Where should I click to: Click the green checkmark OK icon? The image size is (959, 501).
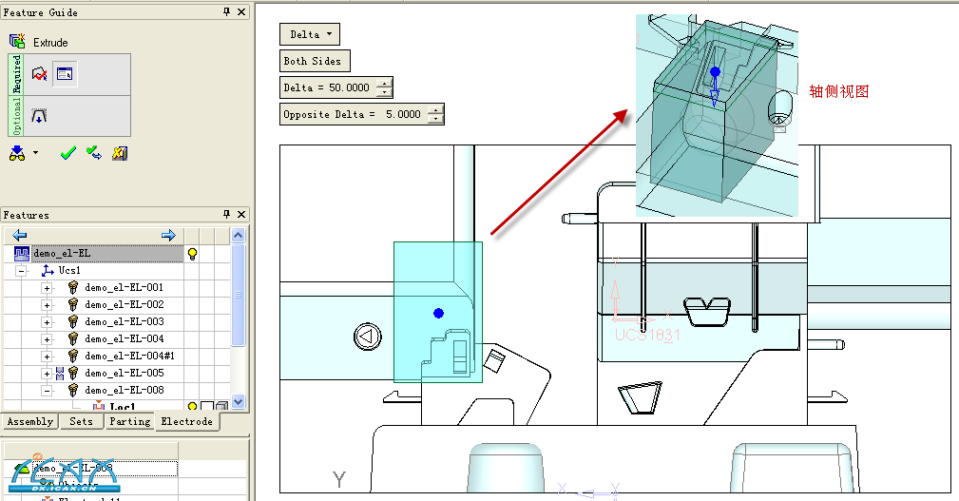click(x=67, y=152)
